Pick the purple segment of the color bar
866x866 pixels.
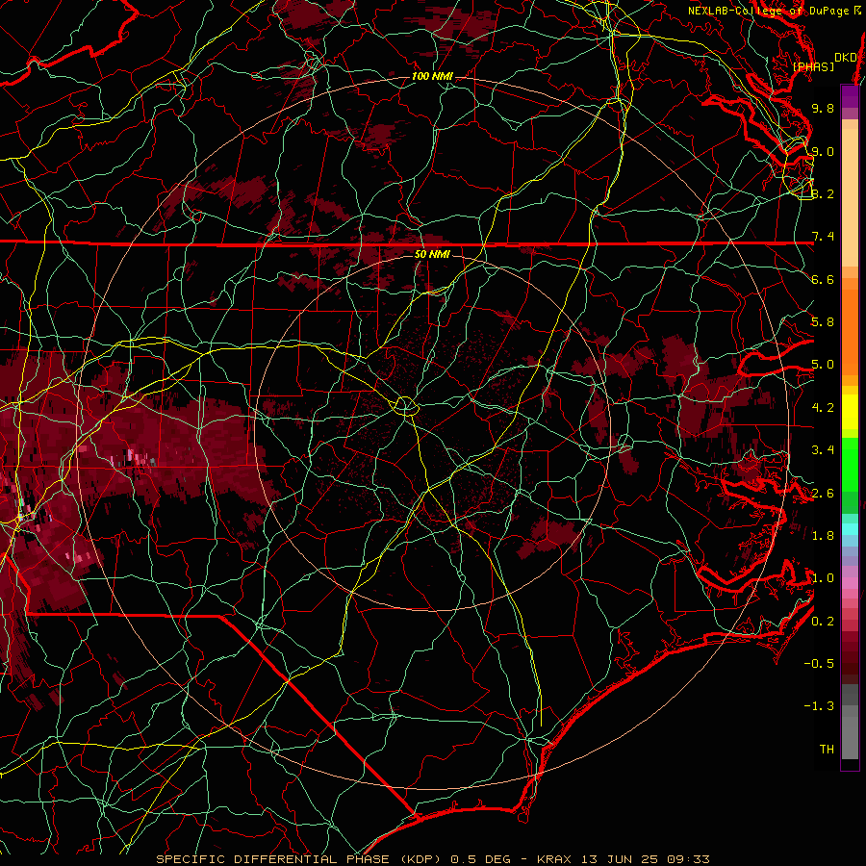(x=850, y=97)
